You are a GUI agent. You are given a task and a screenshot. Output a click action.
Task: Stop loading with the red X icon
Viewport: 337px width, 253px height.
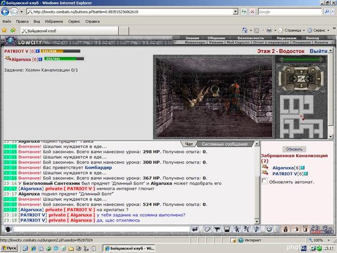(x=252, y=12)
